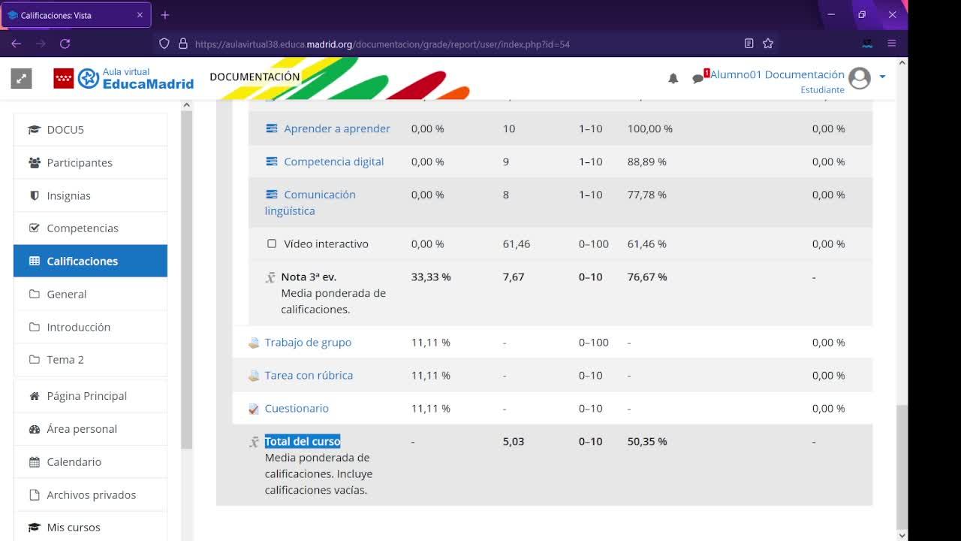This screenshot has height=541, width=961.
Task: Click the 100,00 % Aprender a aprender percentage
Action: coord(650,129)
